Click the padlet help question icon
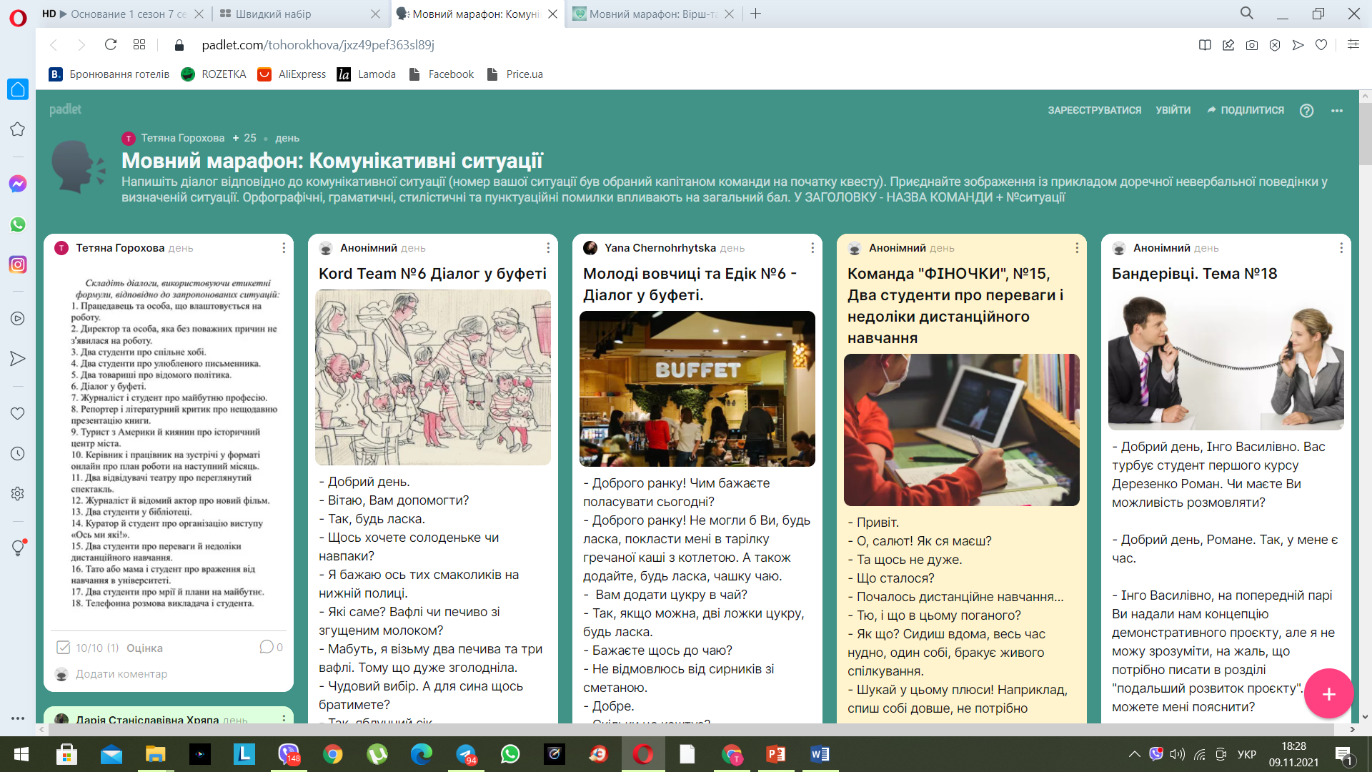This screenshot has width=1372, height=772. click(x=1306, y=110)
